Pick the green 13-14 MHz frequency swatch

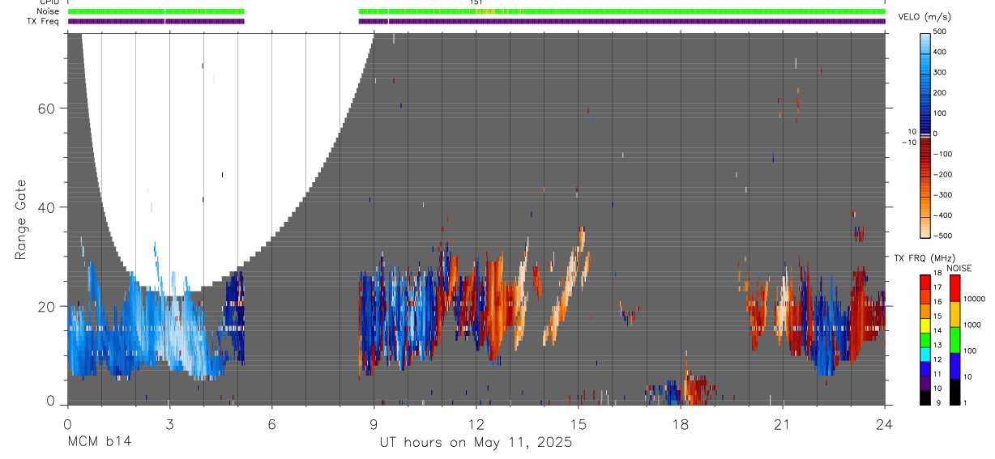click(925, 339)
